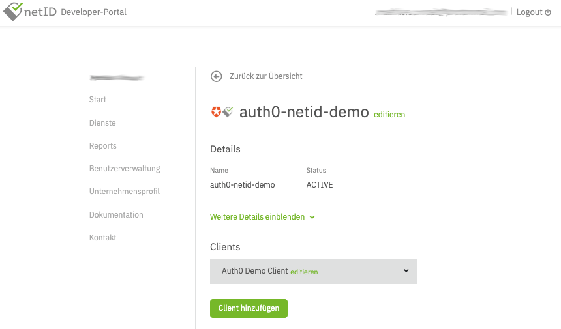Open Benutzerverwaltung in the sidebar
The height and width of the screenshot is (329, 561).
point(125,169)
